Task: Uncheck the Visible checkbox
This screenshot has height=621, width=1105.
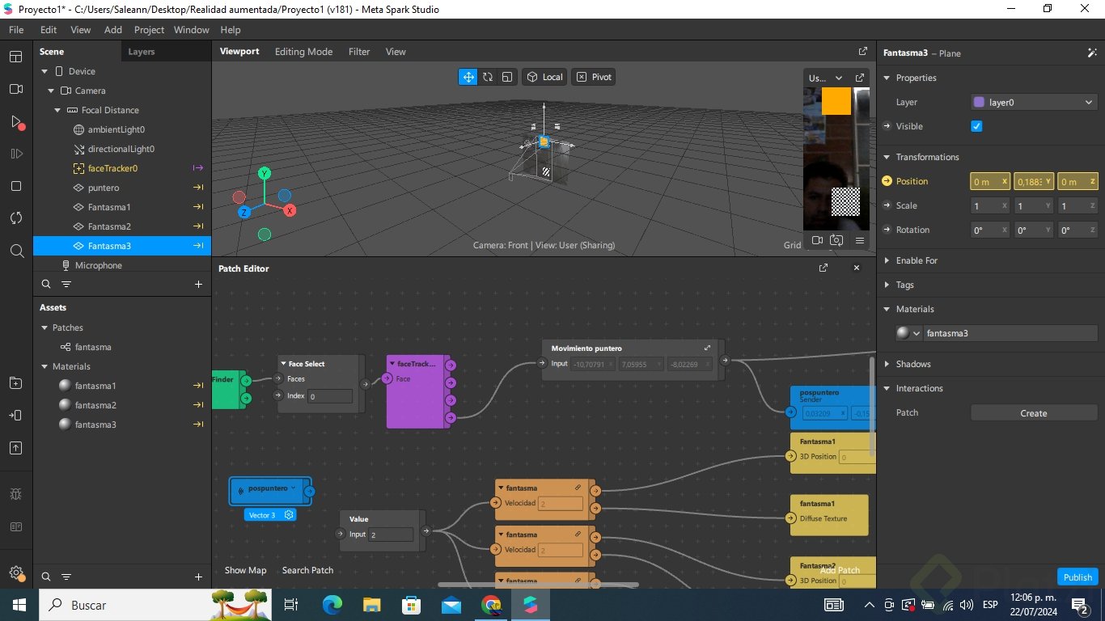Action: pos(976,126)
